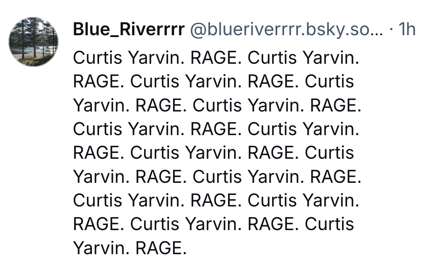Viewport: 430px width, 264px height.
Task: Click the 'Yarvin.' word on the last line
Action: pos(101,247)
